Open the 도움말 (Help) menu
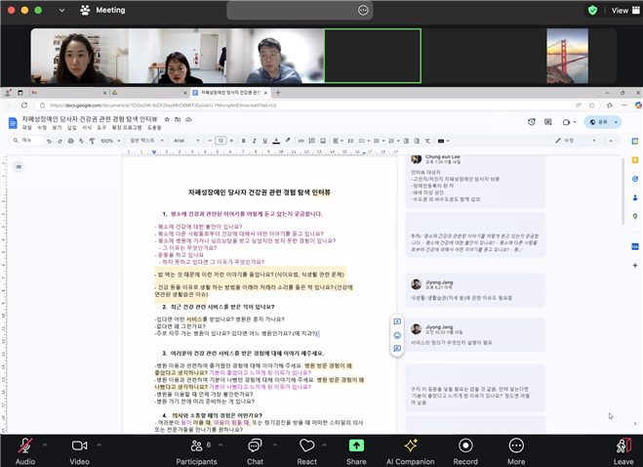 (x=154, y=128)
